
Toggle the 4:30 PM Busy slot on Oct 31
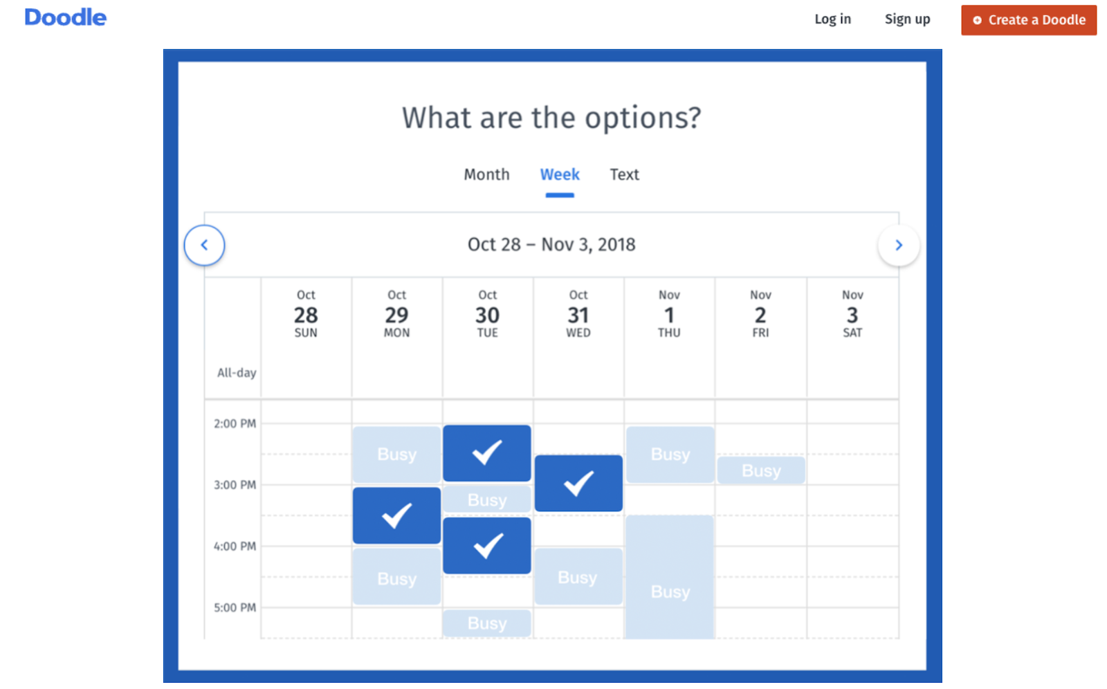pyautogui.click(x=578, y=576)
